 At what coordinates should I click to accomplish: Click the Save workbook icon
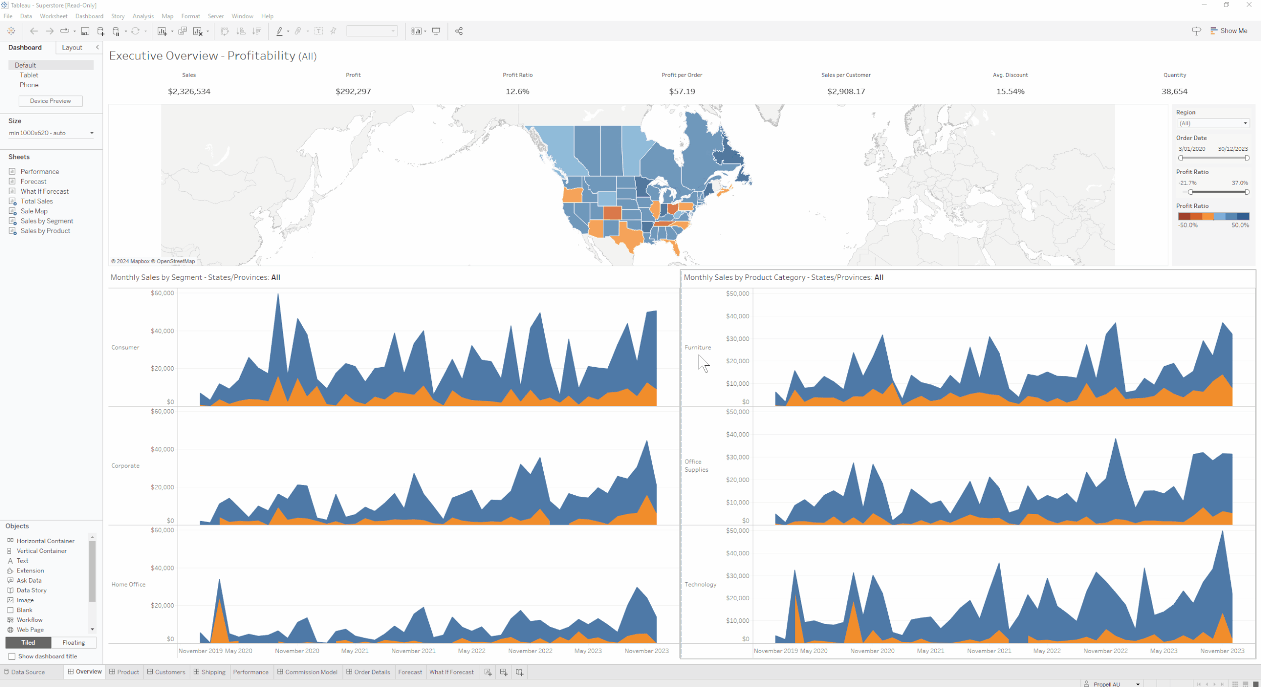pyautogui.click(x=85, y=31)
